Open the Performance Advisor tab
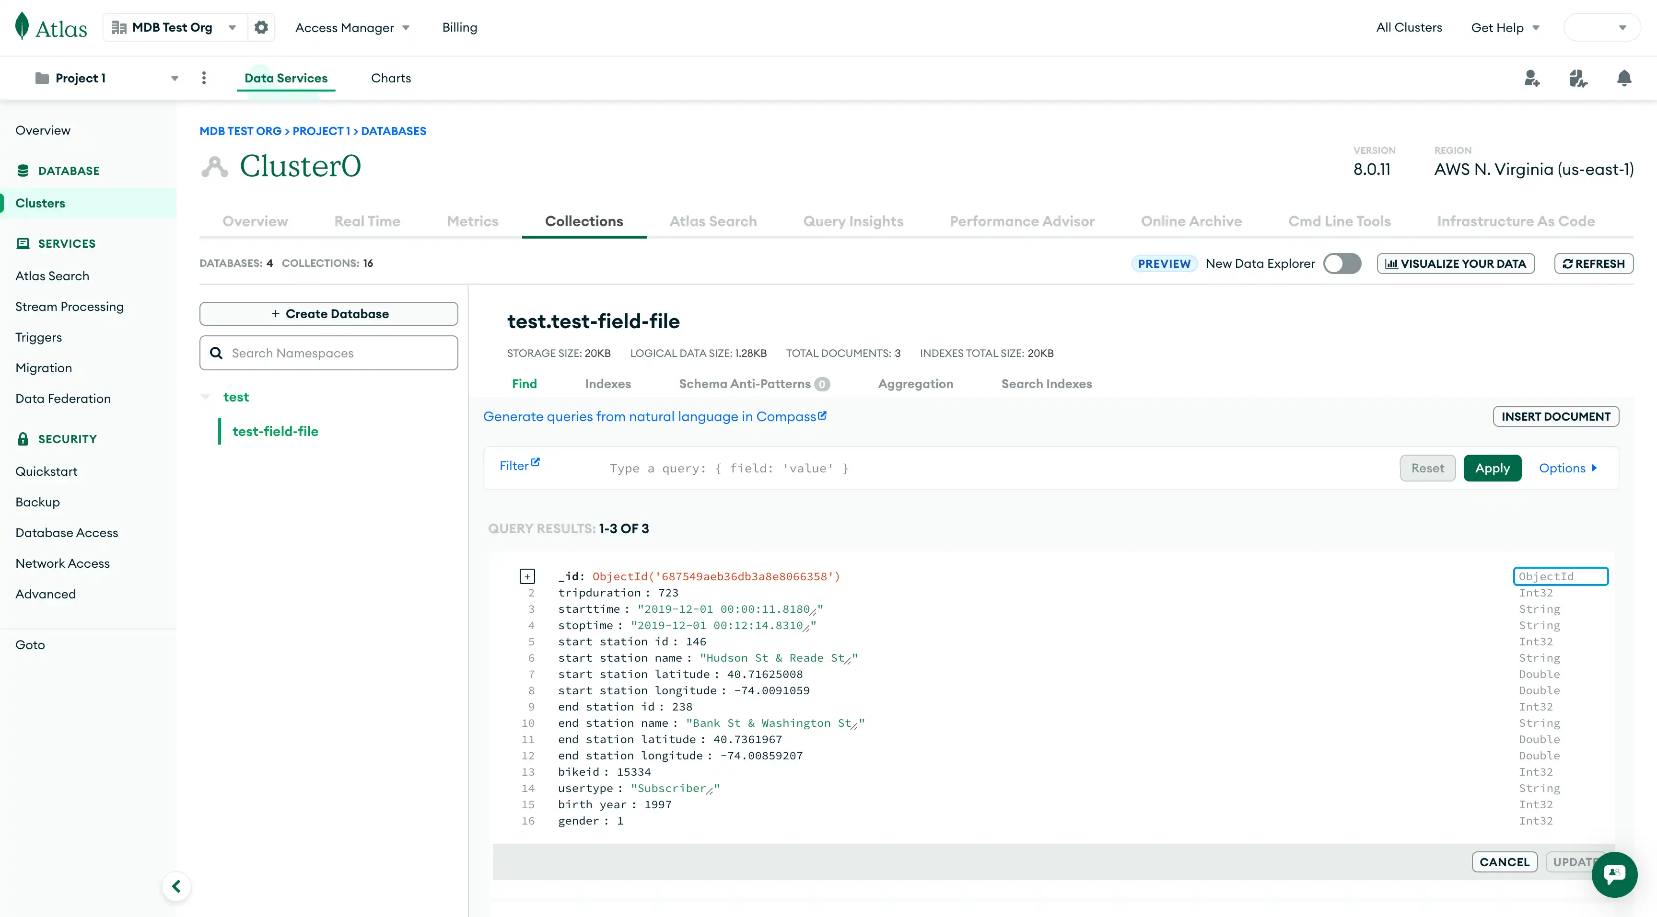Screen dimensions: 1657x917 click(x=1021, y=221)
